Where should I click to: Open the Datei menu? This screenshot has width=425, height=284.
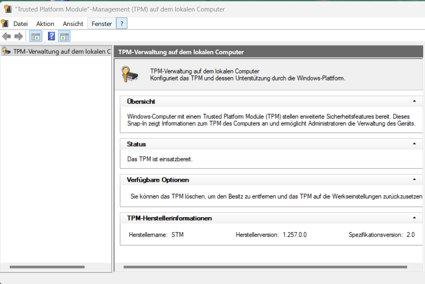pos(20,24)
